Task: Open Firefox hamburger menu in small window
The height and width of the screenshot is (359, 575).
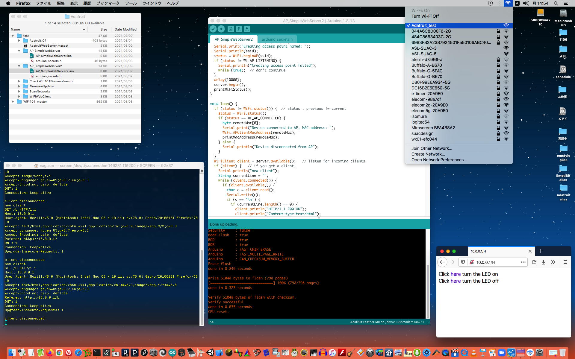Action: [x=565, y=262]
